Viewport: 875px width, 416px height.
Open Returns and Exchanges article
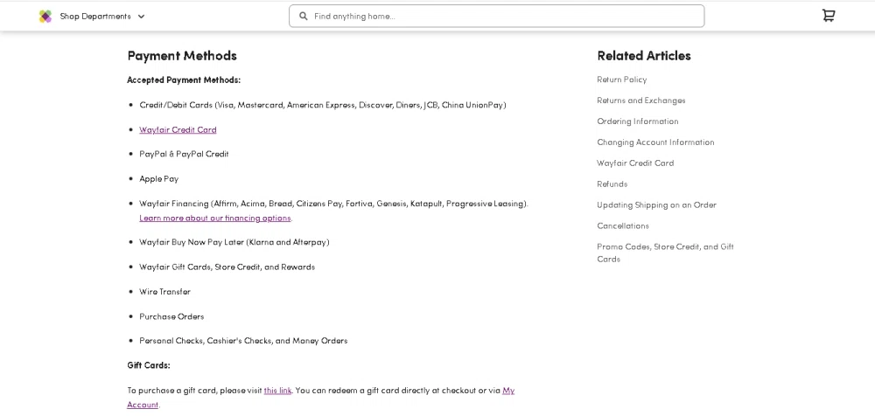[640, 101]
